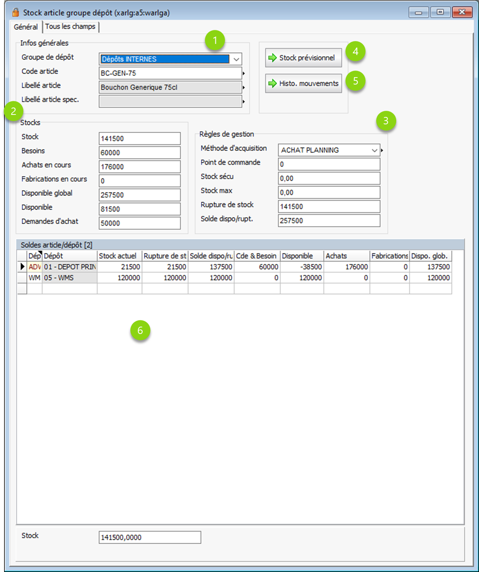479x572 pixels.
Task: Click arrow beside Libellé article spec. field
Action: tap(244, 101)
